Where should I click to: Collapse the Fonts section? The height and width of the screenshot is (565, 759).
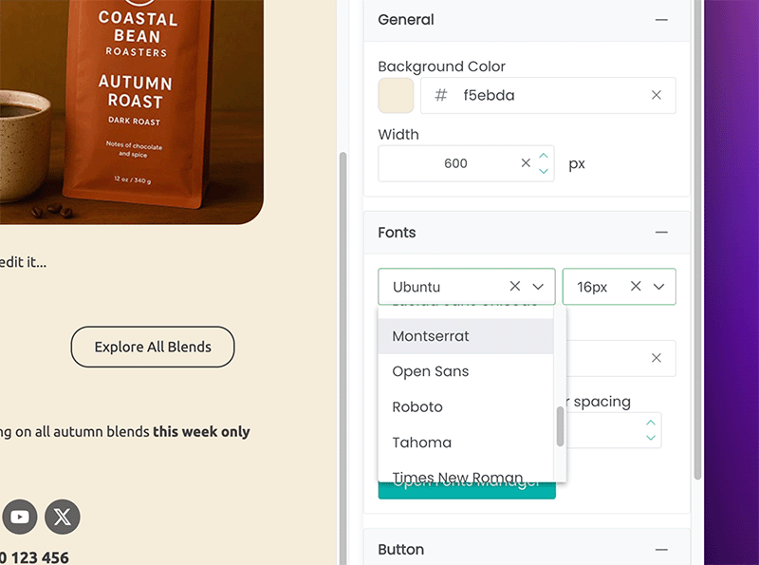661,233
